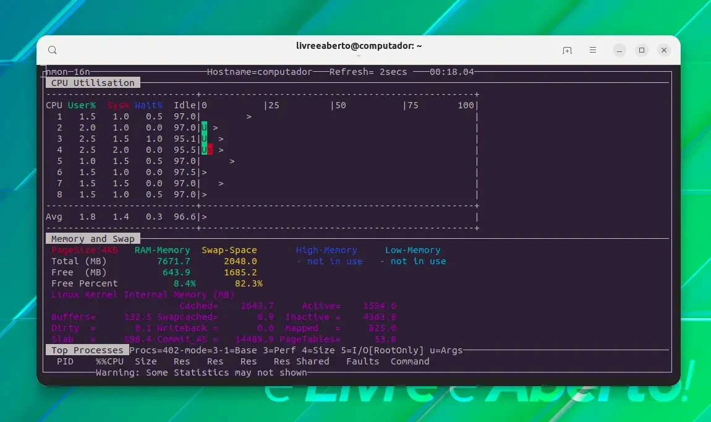Open the hamburger menu

tap(593, 50)
